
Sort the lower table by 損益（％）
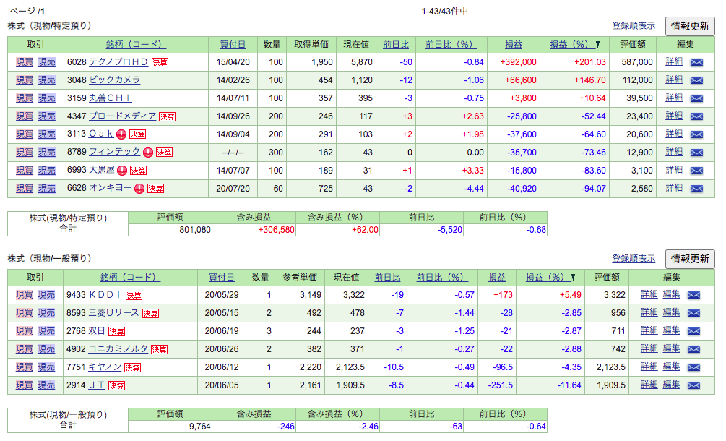[544, 277]
